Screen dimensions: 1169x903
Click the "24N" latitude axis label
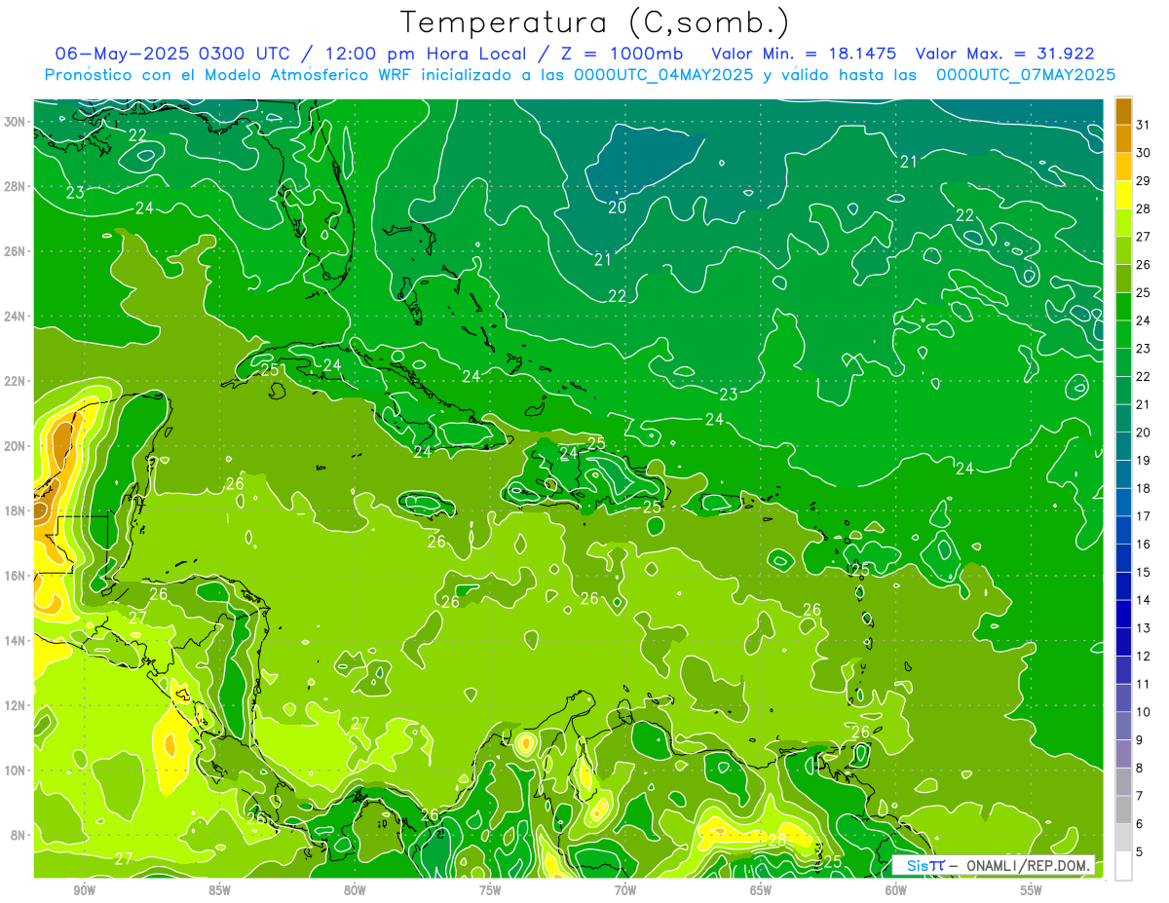pyautogui.click(x=14, y=317)
